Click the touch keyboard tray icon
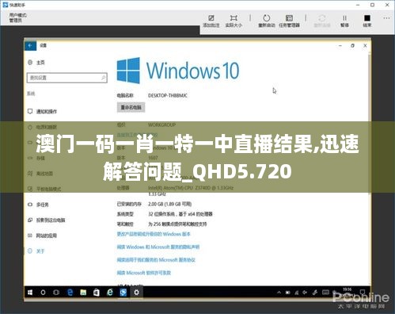This screenshot has width=395, height=314. [x=326, y=293]
